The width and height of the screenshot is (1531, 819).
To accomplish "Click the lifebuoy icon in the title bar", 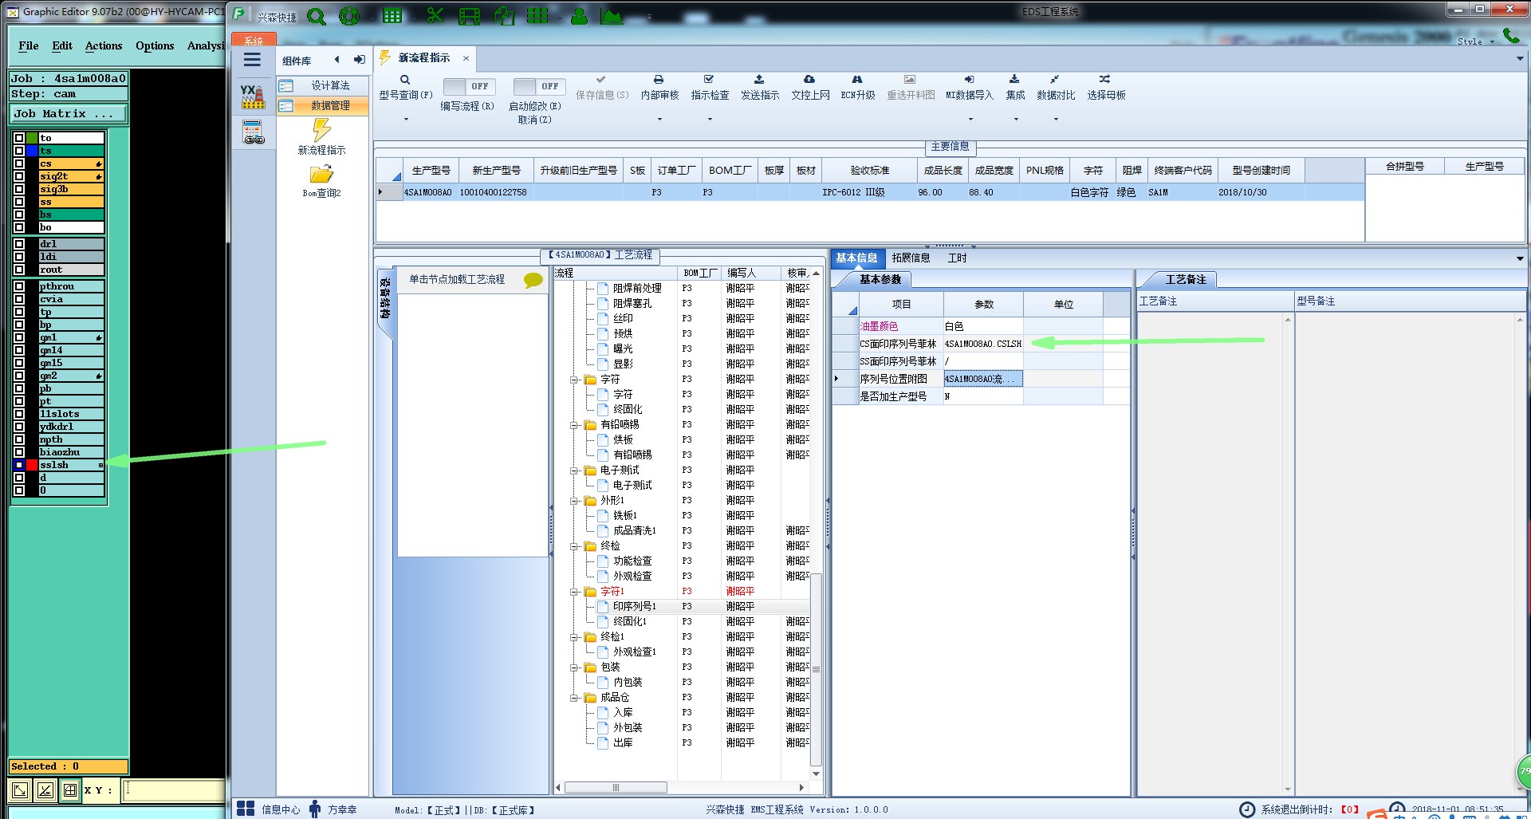I will [349, 16].
